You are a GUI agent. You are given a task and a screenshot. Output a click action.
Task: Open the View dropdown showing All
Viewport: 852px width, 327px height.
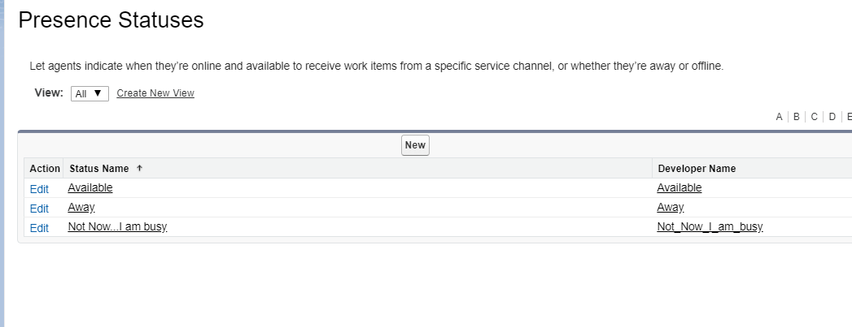90,93
